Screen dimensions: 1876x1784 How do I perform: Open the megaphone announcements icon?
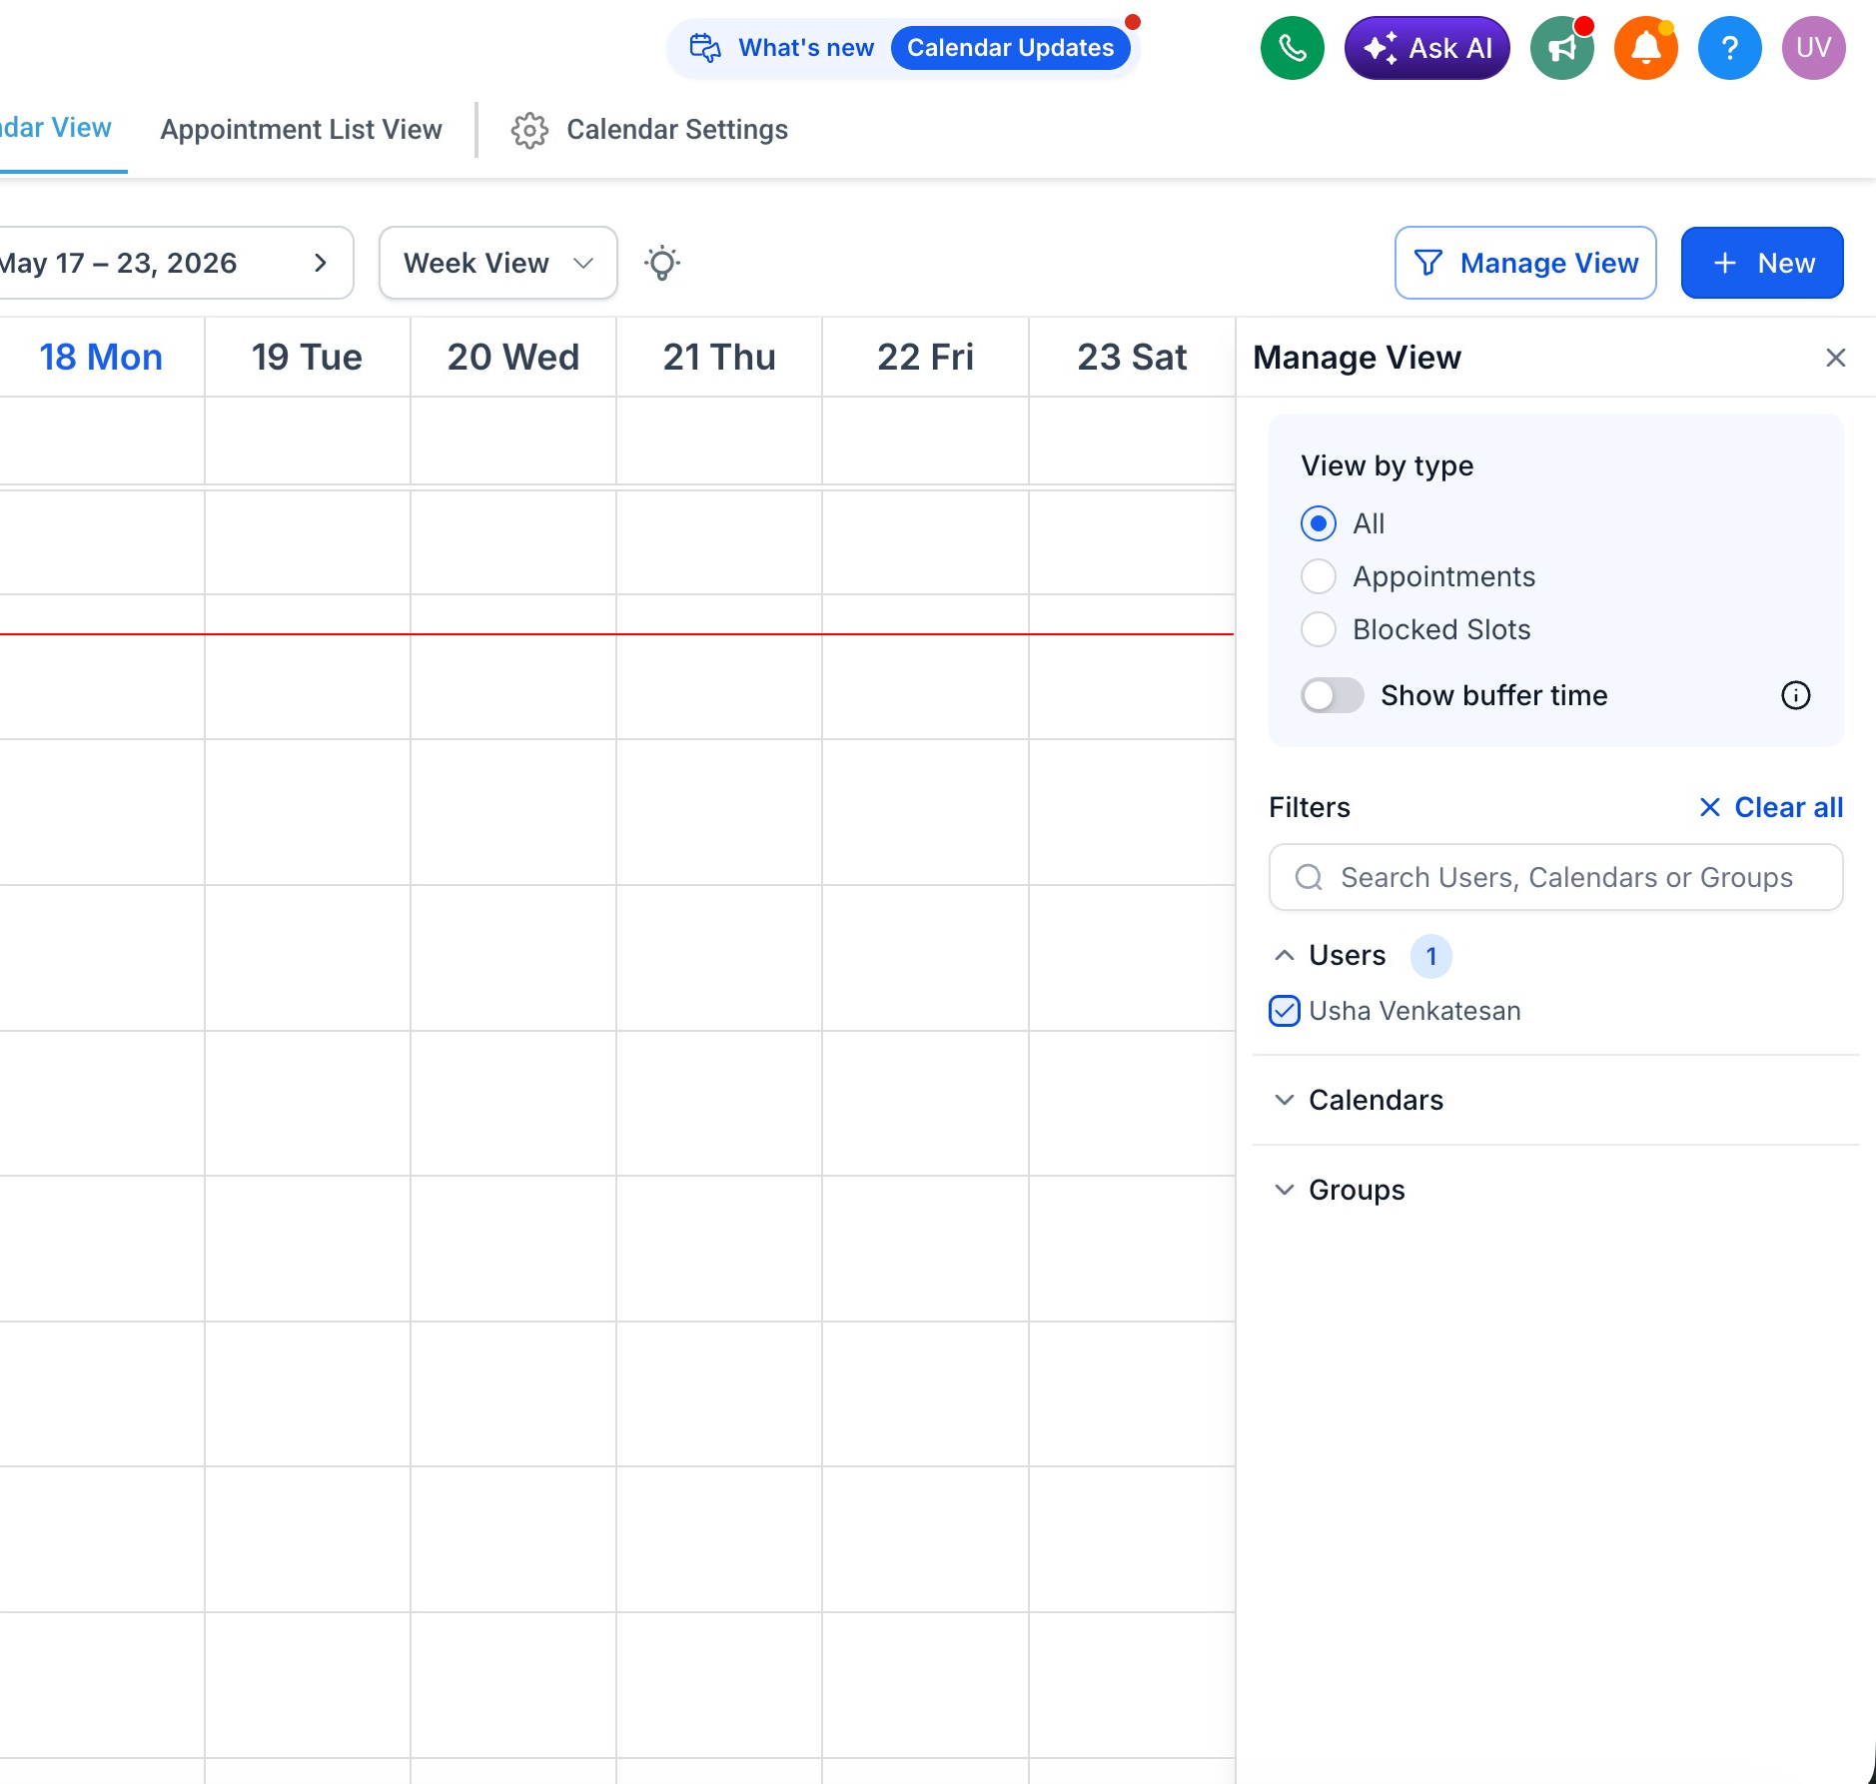(1562, 48)
